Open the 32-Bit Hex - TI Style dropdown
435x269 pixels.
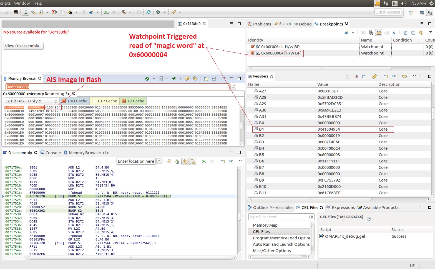pyautogui.click(x=31, y=101)
